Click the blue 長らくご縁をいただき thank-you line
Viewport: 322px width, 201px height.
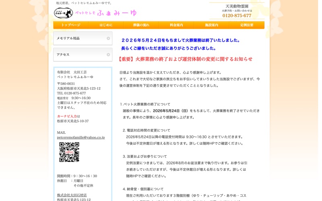click(x=169, y=48)
